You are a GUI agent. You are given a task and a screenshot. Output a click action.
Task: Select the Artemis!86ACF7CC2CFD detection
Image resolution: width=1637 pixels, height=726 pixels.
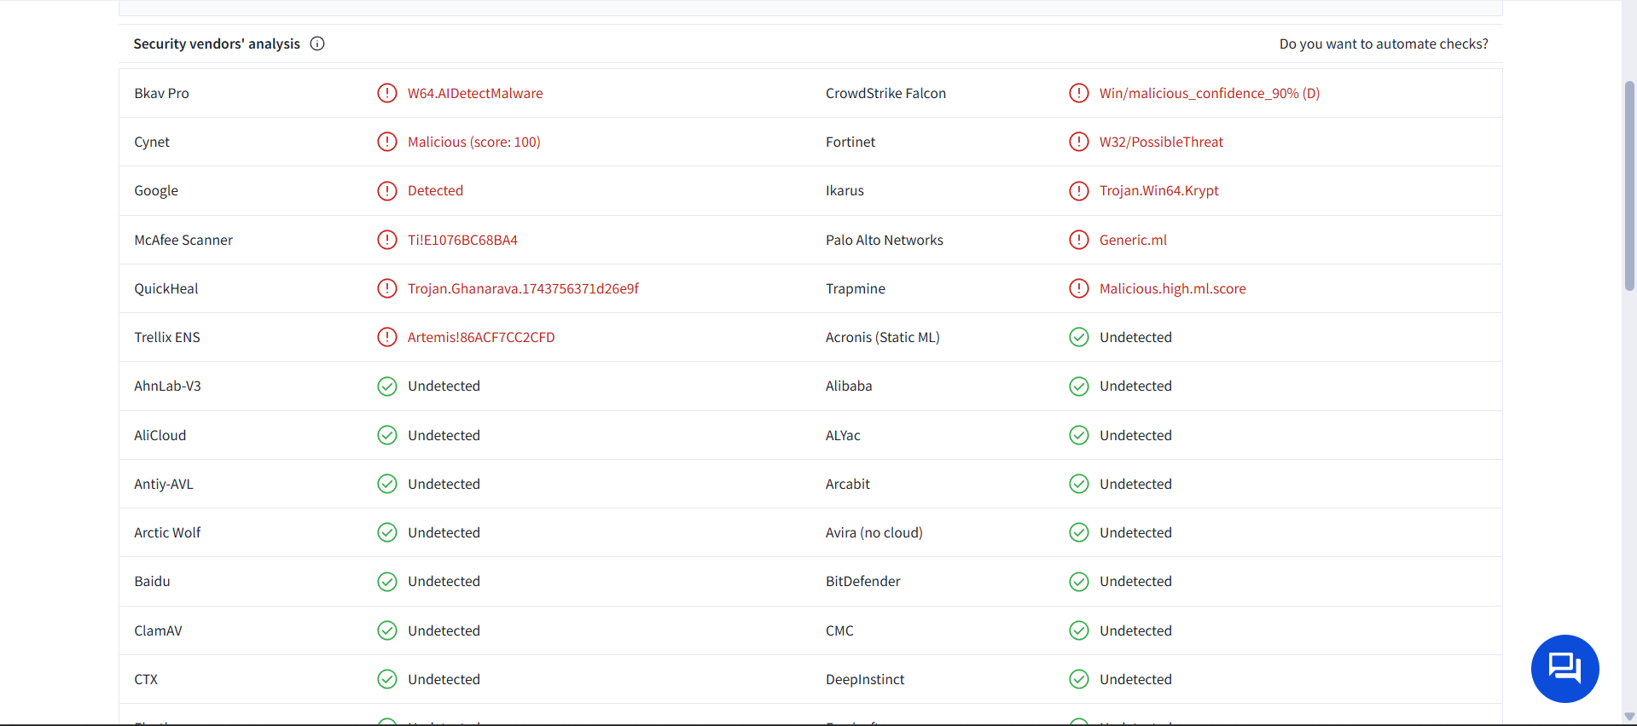pos(481,337)
